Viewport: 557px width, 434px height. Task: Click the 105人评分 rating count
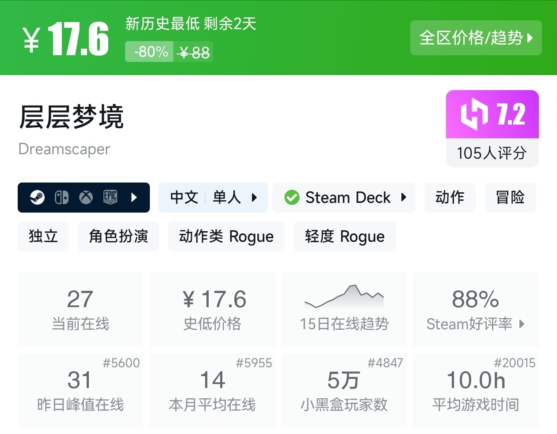(x=492, y=153)
